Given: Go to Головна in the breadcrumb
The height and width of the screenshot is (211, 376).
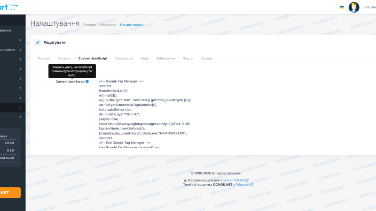Looking at the screenshot, I should pyautogui.click(x=89, y=25).
